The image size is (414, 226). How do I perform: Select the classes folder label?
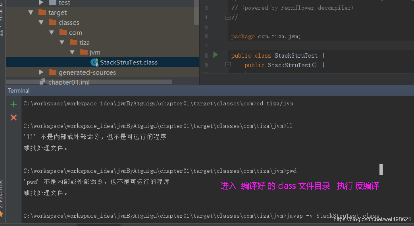tap(69, 23)
